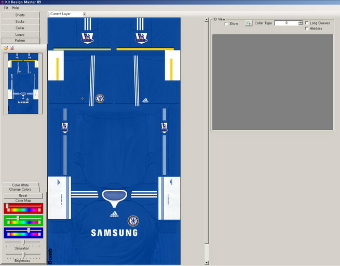
Task: Click the Reset button
Action: pyautogui.click(x=23, y=195)
